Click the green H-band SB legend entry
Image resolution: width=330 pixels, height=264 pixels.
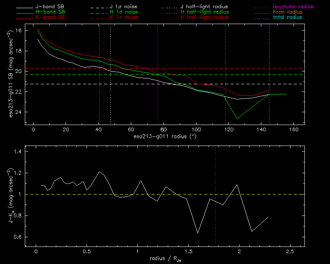[56, 12]
